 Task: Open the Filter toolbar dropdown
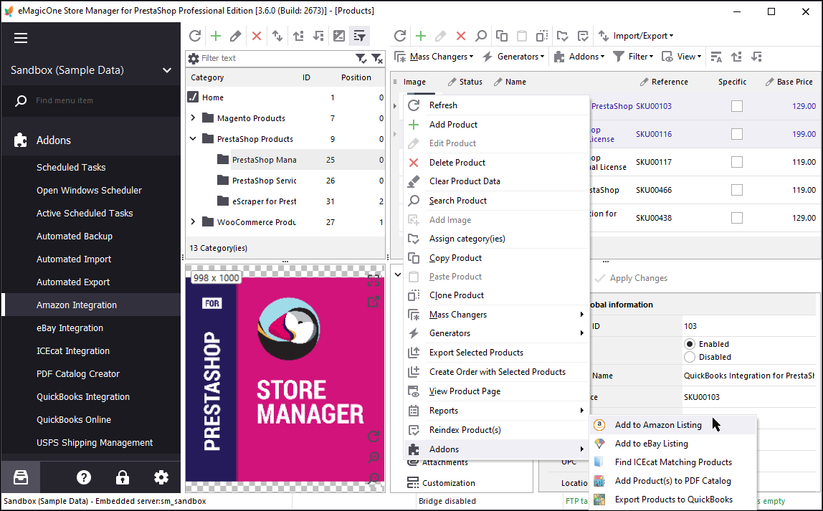point(634,57)
